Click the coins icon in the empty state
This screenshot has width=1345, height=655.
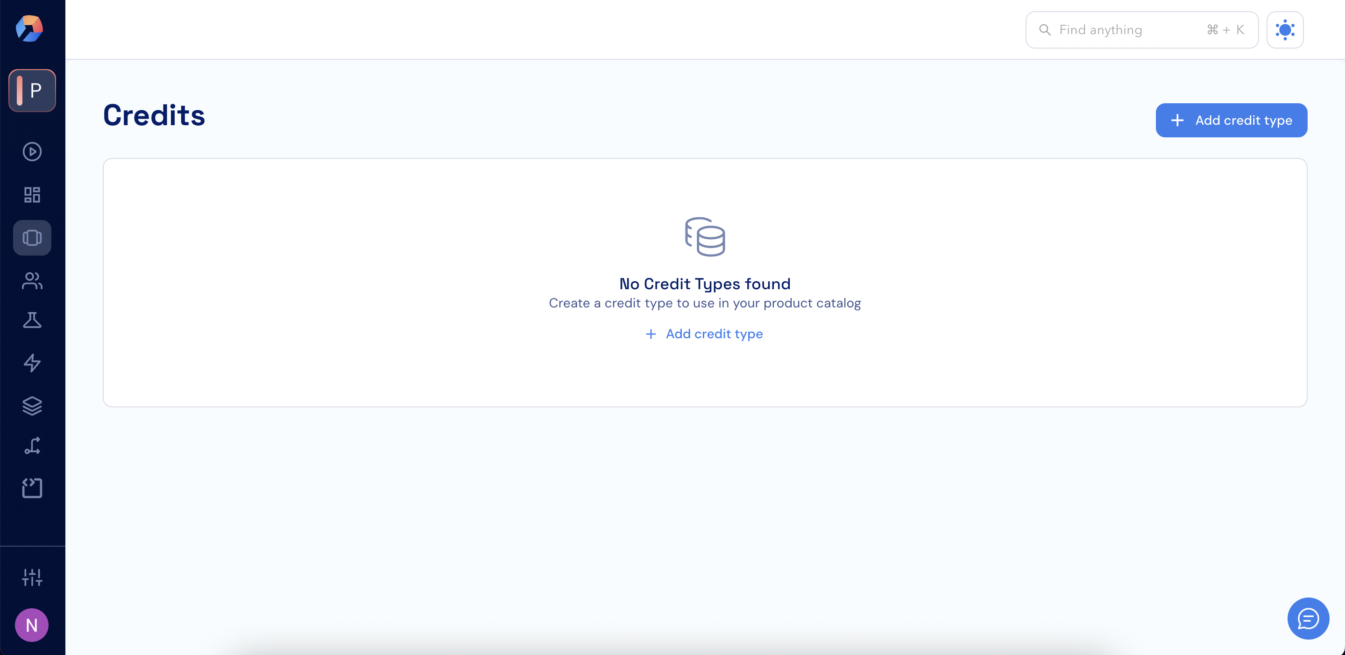pos(705,236)
